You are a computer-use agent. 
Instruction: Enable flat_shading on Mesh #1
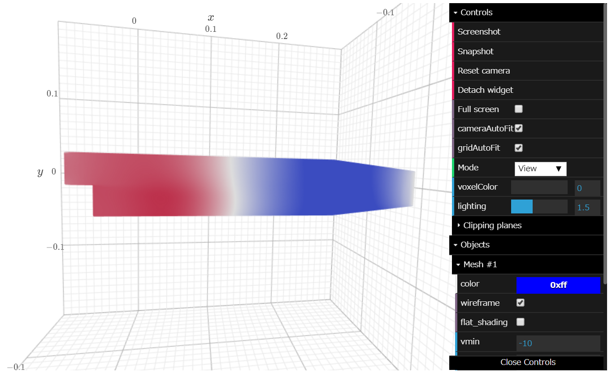(520, 322)
